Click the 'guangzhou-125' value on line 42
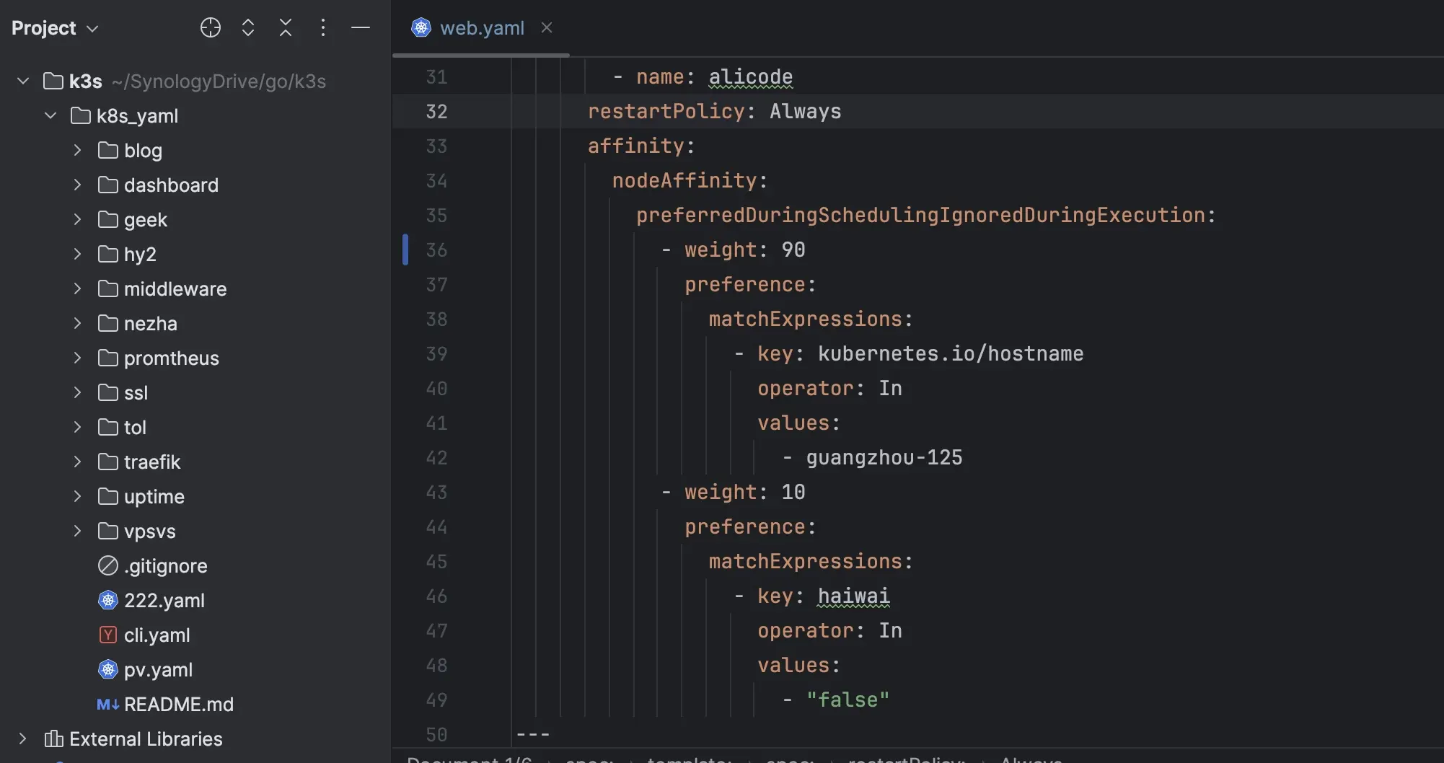 coord(884,457)
